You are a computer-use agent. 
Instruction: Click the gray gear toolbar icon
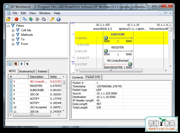point(37,19)
